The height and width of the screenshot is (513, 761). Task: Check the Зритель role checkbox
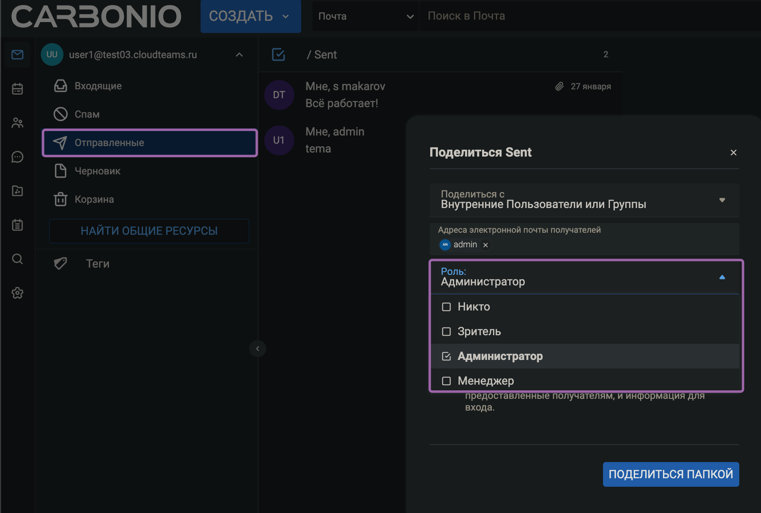446,331
